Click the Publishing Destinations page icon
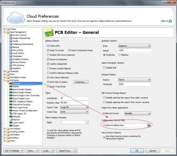The width and height of the screenshot is (177, 156). click(11, 44)
